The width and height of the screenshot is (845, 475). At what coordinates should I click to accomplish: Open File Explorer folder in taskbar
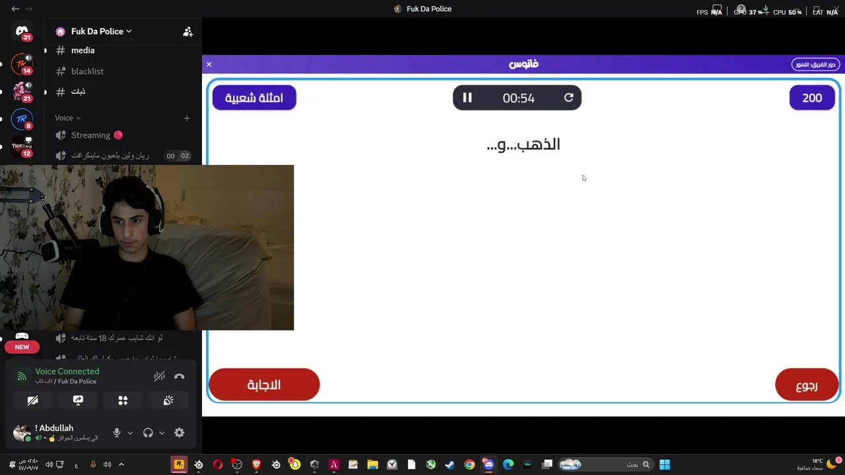pos(372,464)
